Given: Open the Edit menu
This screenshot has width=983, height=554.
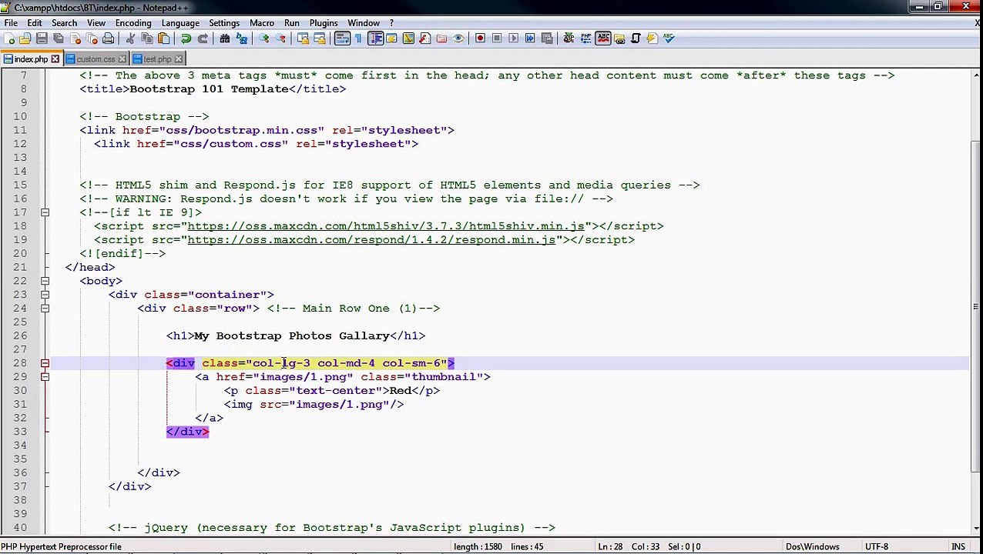Looking at the screenshot, I should tap(35, 23).
